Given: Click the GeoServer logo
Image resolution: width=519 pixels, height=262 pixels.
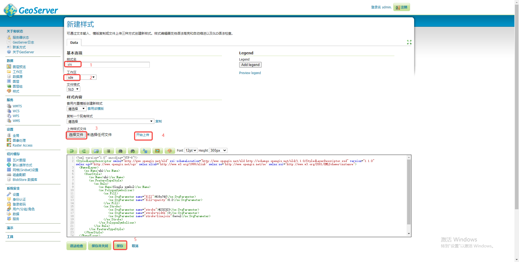Looking at the screenshot, I should click(x=31, y=10).
